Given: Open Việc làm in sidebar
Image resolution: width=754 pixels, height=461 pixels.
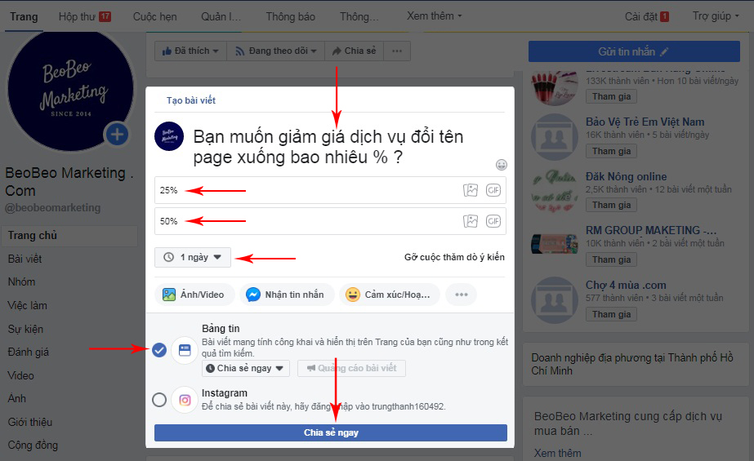Looking at the screenshot, I should [x=28, y=305].
